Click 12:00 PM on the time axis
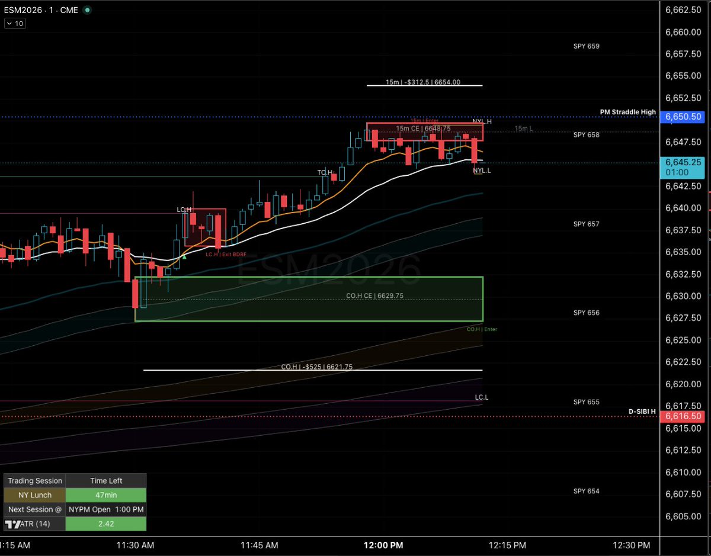 pyautogui.click(x=384, y=545)
